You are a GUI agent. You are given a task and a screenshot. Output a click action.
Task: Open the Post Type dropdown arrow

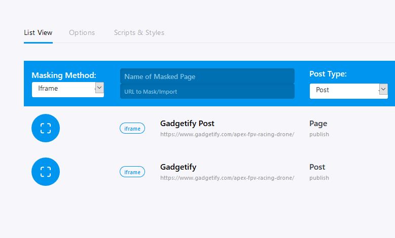[x=383, y=89]
